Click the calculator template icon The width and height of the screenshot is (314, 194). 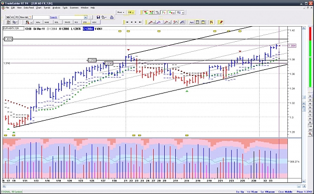[8, 22]
